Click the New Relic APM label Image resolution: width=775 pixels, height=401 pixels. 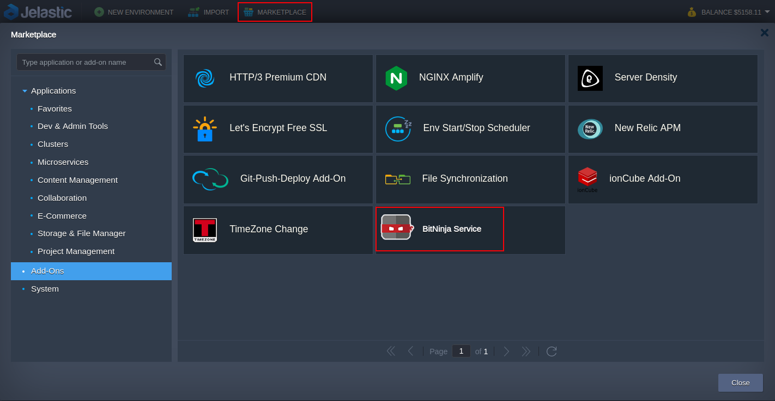pyautogui.click(x=647, y=128)
